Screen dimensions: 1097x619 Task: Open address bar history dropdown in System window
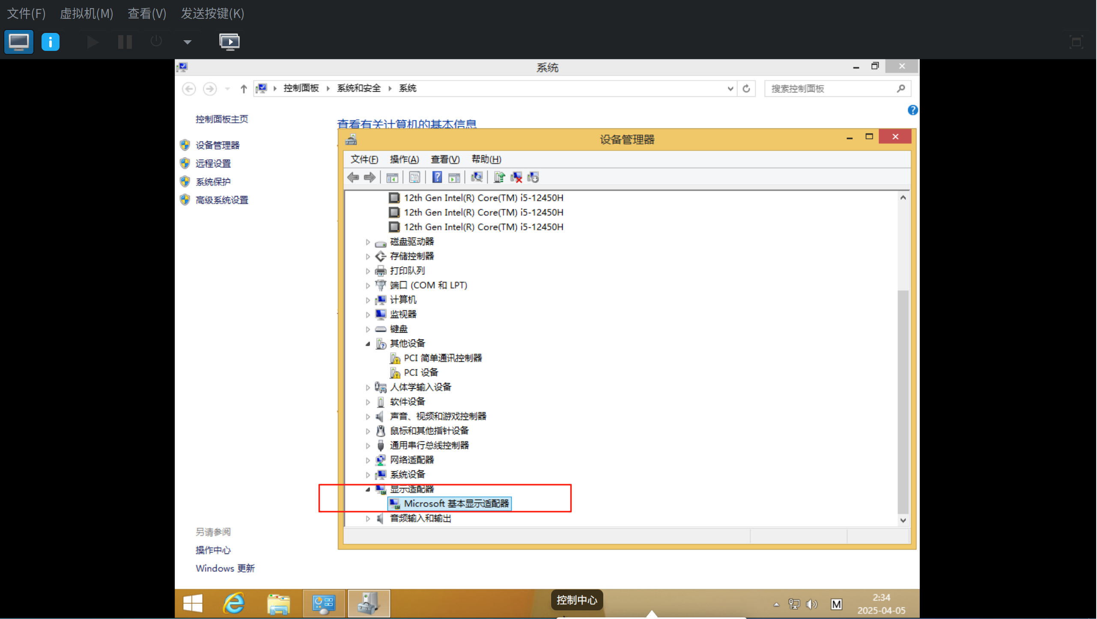pyautogui.click(x=730, y=89)
